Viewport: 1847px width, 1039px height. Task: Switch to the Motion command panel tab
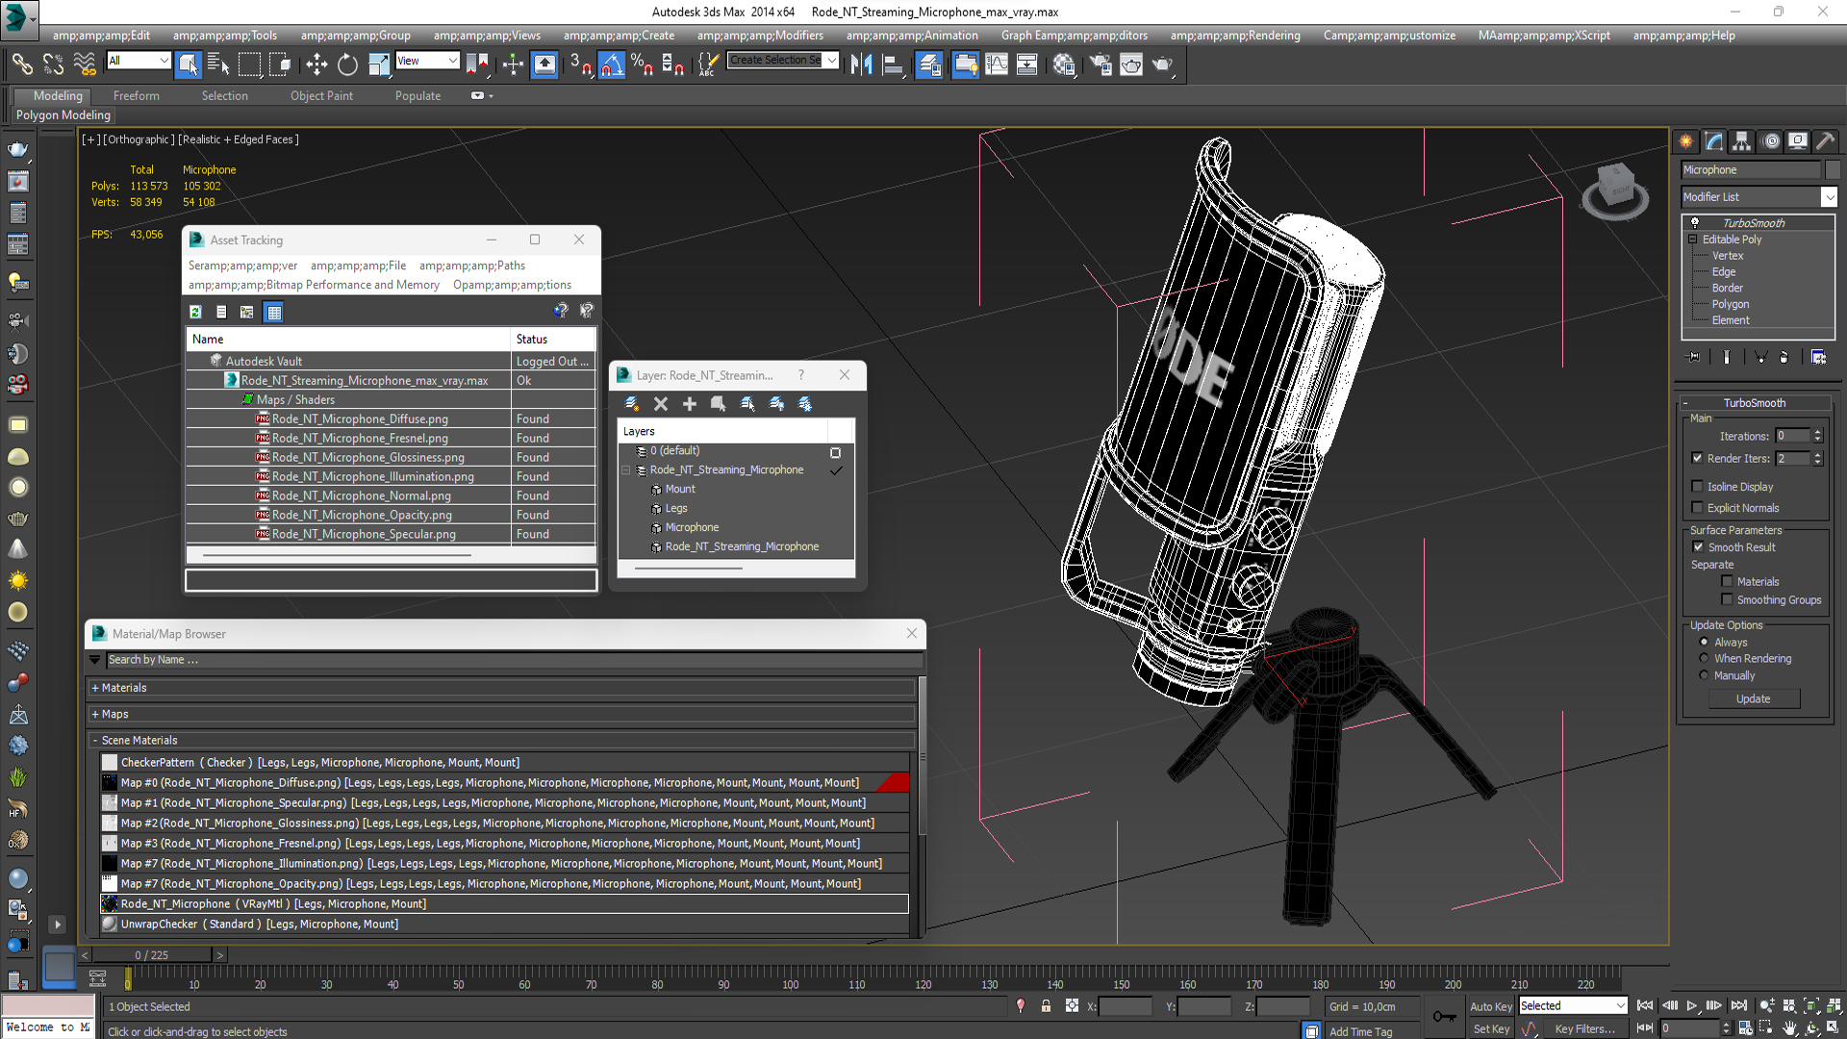[1770, 141]
